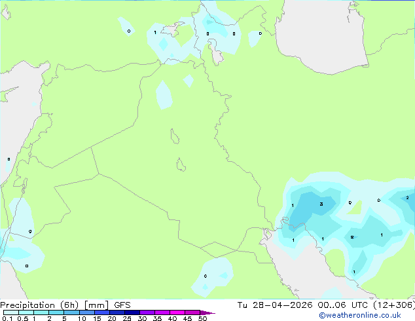Image resolution: width=415 pixels, height=321 pixels.
Task: Click the over-50 mm arrow tip on legend
Action: coord(207,312)
